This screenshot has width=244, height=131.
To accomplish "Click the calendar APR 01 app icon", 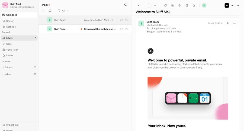I will click(x=205, y=98).
